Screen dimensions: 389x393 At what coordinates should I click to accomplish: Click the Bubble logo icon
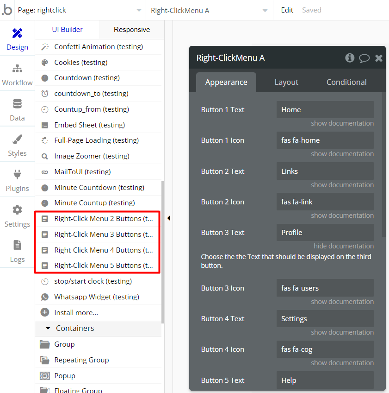coord(7,10)
